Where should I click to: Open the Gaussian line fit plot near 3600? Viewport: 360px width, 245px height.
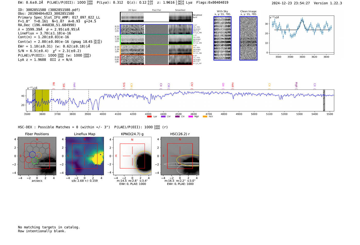point(302,35)
